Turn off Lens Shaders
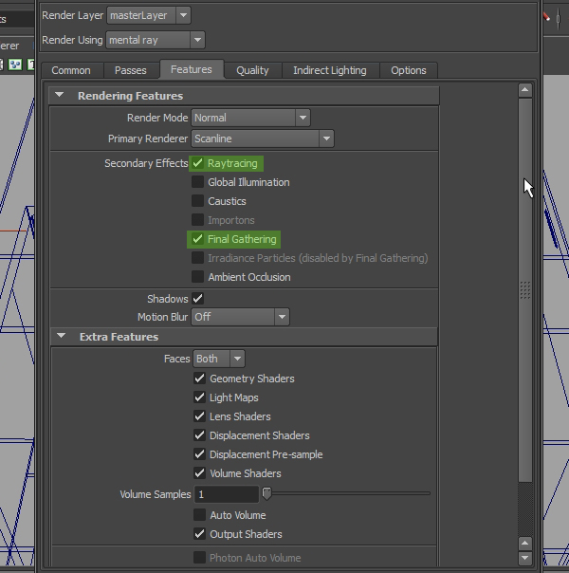Viewport: 569px width, 573px height. pos(199,416)
